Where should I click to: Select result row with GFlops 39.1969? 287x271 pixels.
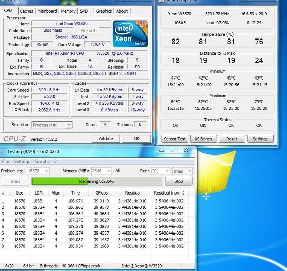(94, 246)
